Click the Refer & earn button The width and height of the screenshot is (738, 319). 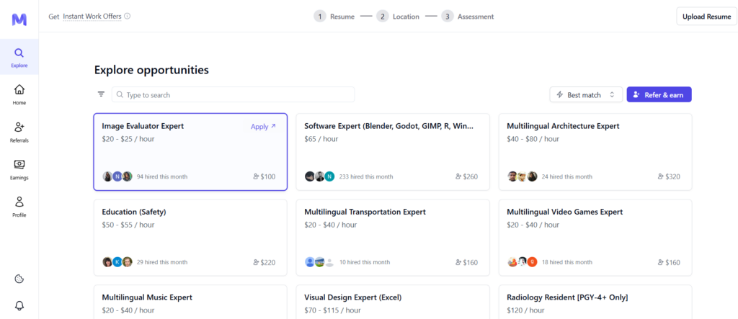click(x=659, y=94)
